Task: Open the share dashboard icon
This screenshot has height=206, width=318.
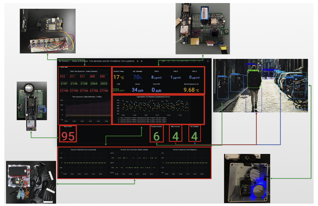Action: tap(142, 61)
